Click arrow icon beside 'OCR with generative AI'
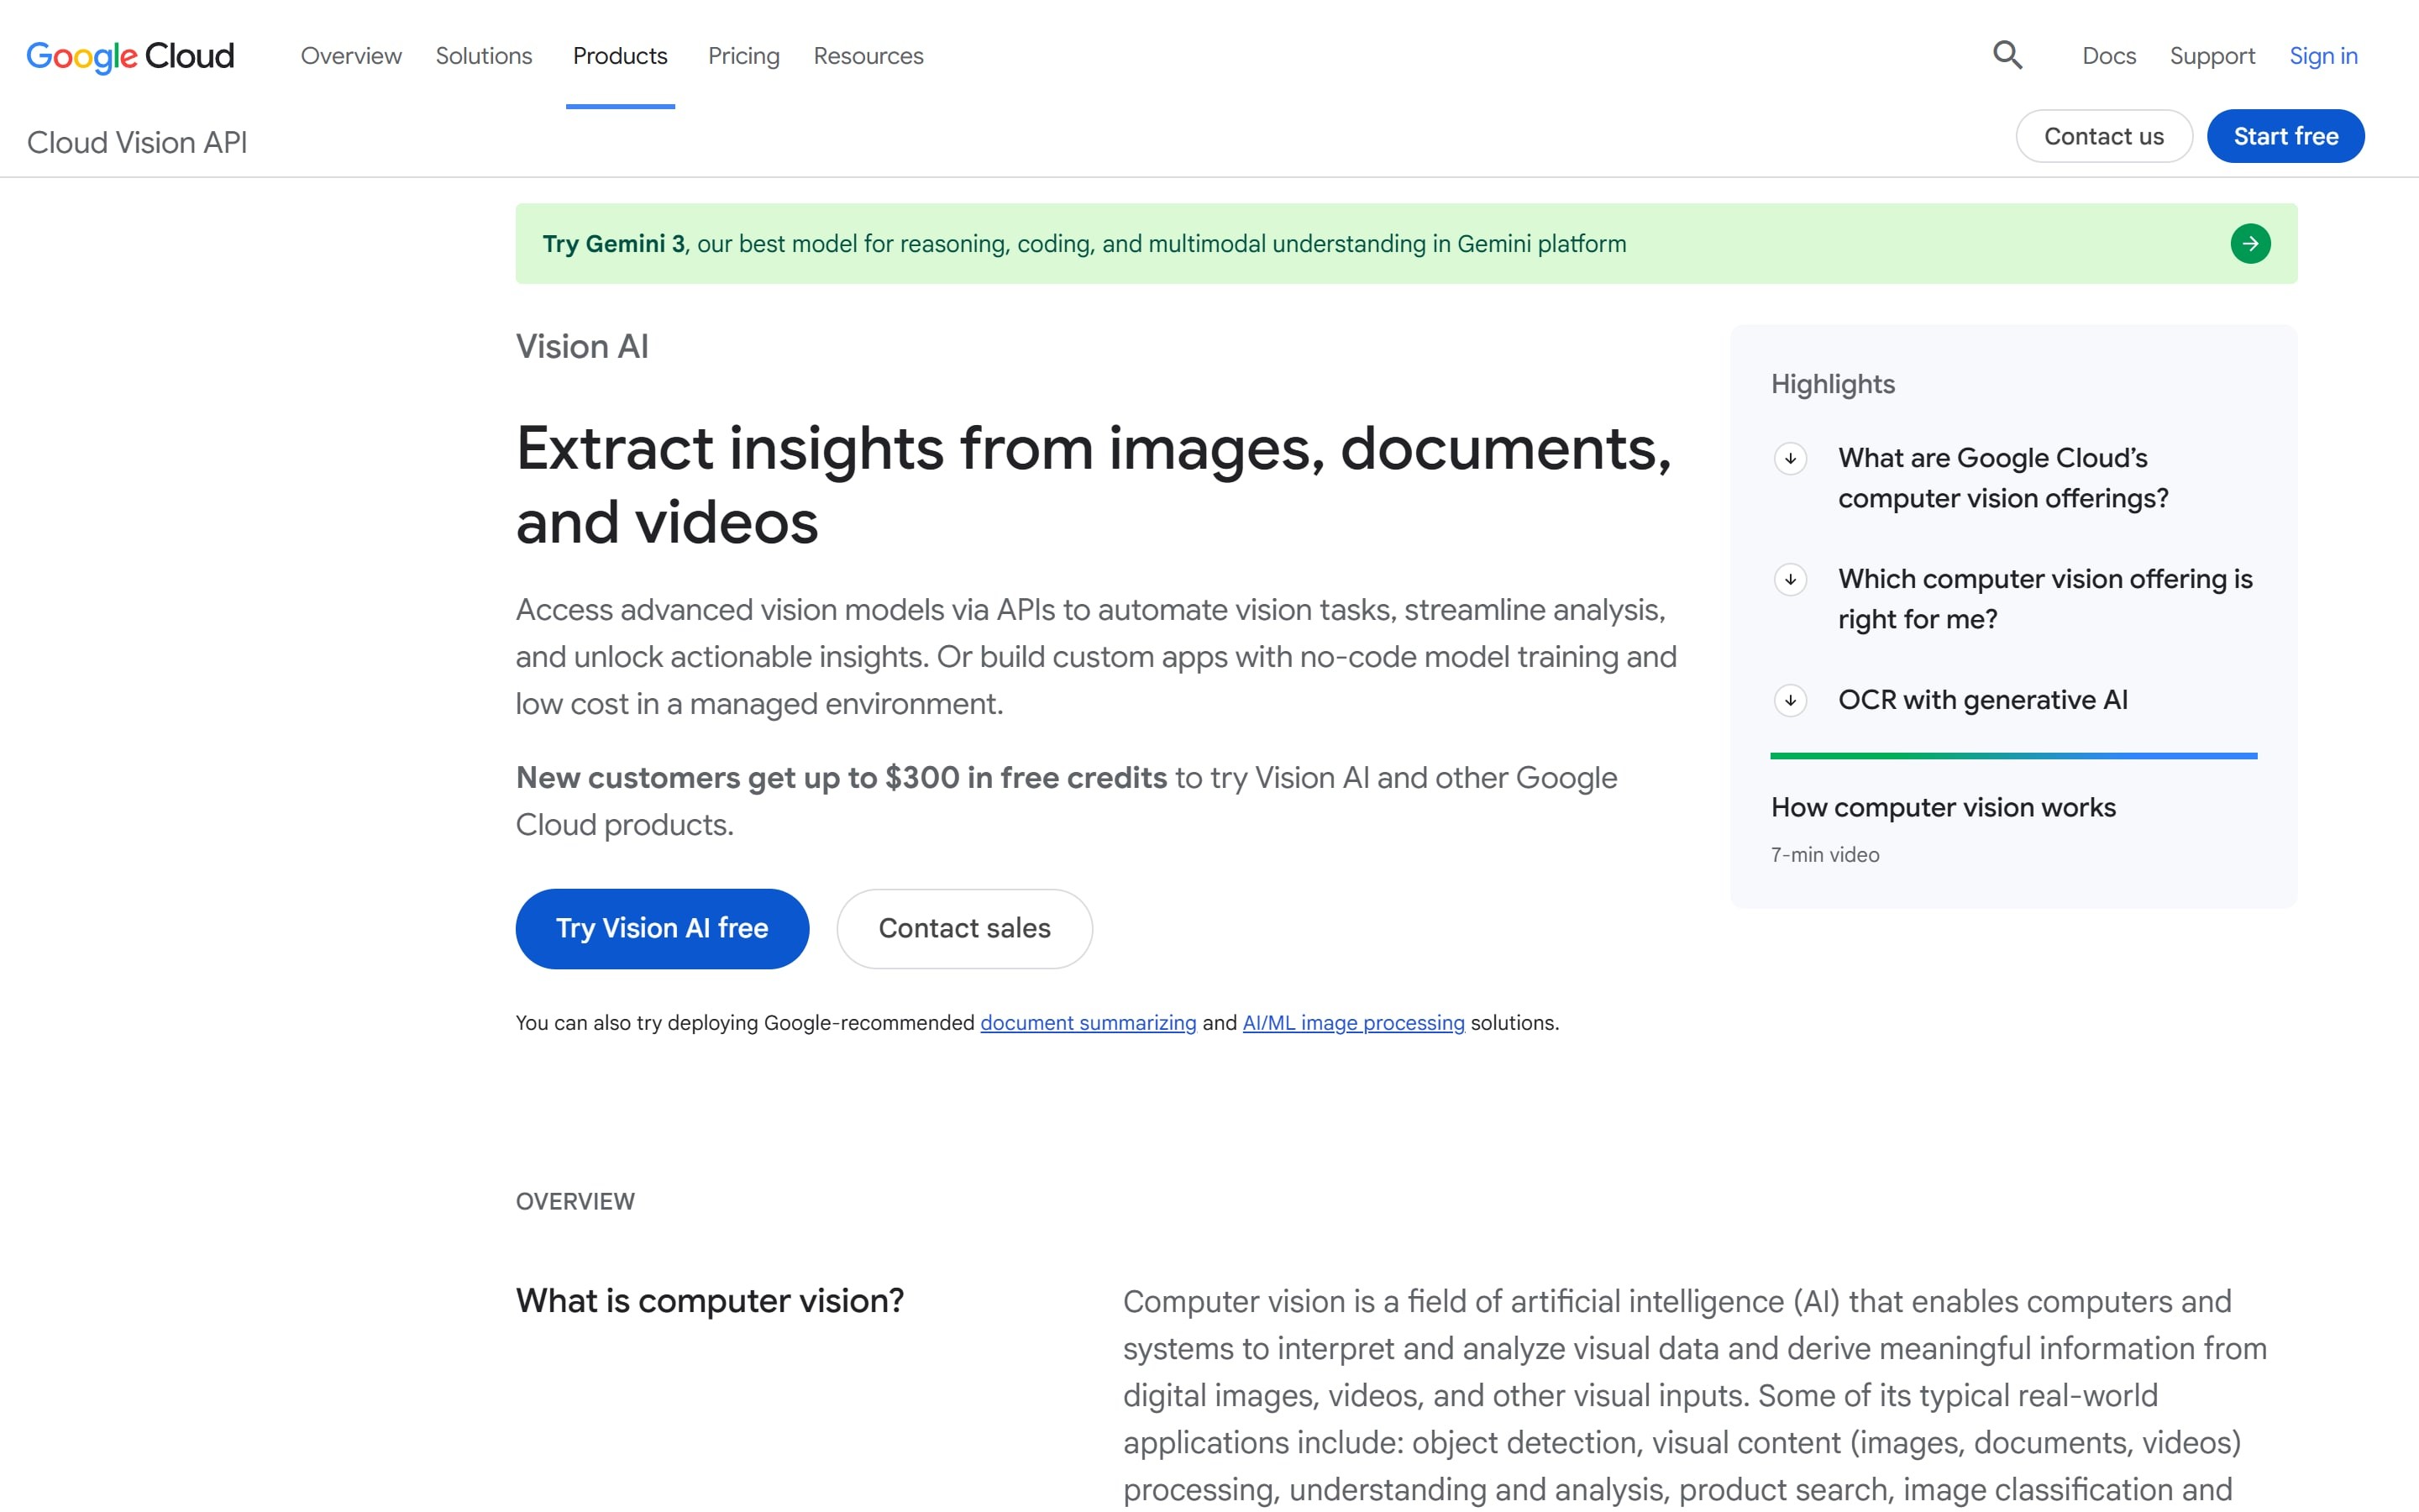 tap(1790, 700)
